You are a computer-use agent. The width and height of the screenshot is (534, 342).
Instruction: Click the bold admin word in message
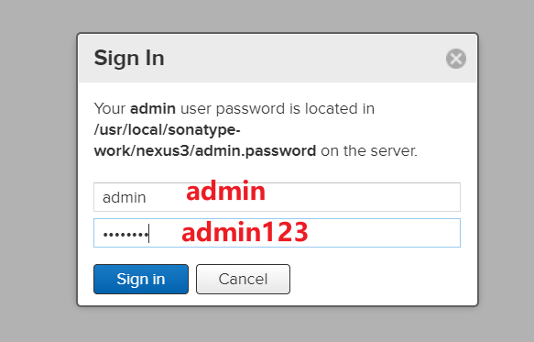point(153,109)
